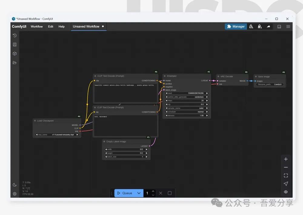The image size is (303, 215).
Task: Collapse the Empty Latent Image node dot
Action: coord(104,142)
